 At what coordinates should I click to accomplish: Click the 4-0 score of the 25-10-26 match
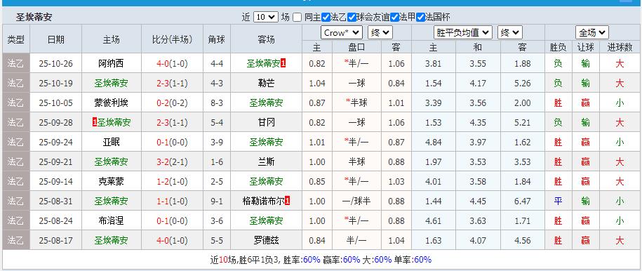coord(163,64)
